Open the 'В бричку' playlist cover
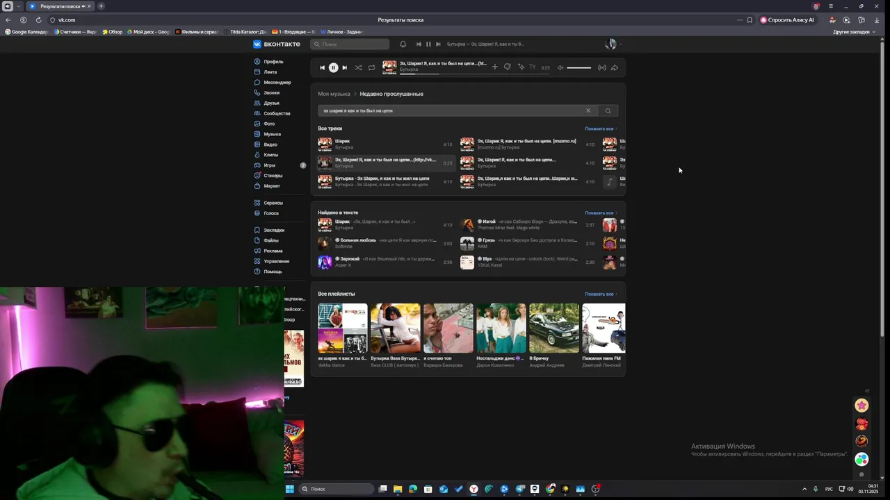Viewport: 890px width, 500px height. [554, 328]
